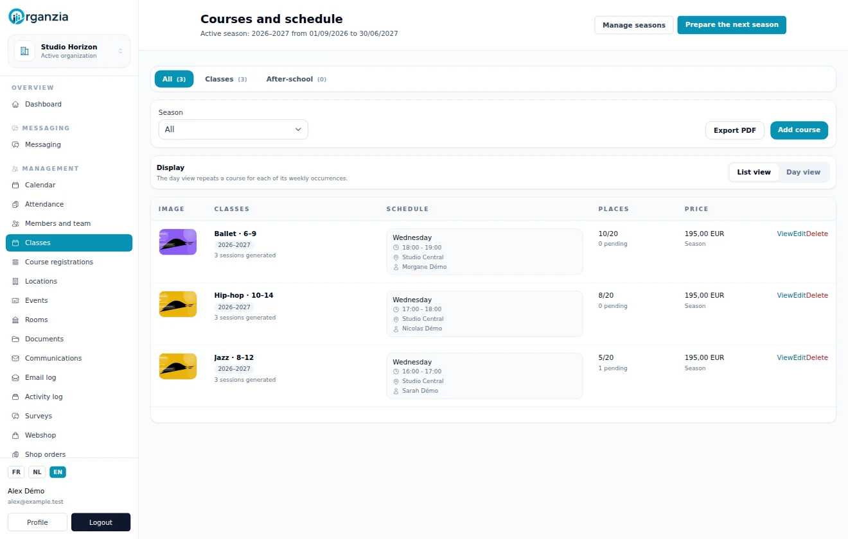
Task: Click Delete for the Ballet course
Action: tap(817, 234)
